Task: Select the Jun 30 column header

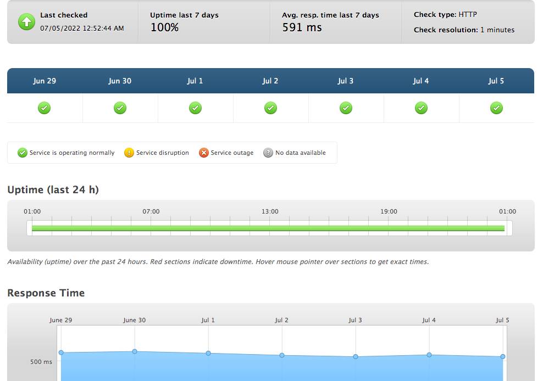Action: coord(120,81)
